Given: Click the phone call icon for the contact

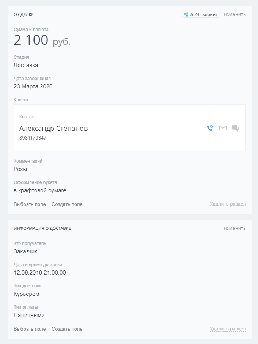Looking at the screenshot, I should (210, 128).
